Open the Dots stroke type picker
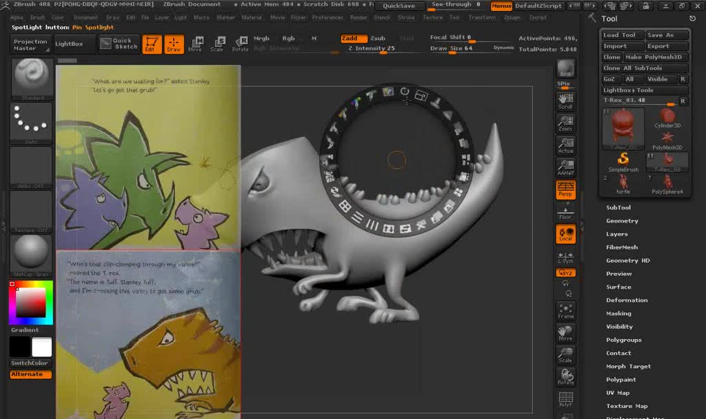706x419 pixels. pyautogui.click(x=31, y=123)
